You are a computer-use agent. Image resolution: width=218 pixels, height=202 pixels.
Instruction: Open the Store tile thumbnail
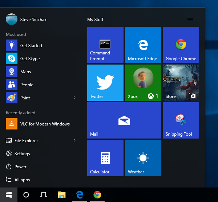click(181, 83)
